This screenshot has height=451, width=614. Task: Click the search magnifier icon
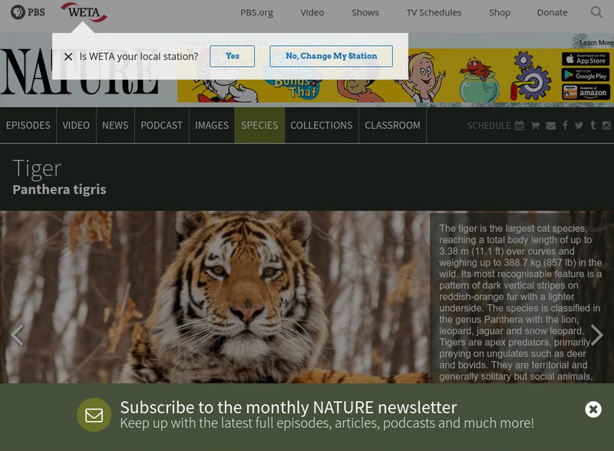(x=596, y=12)
